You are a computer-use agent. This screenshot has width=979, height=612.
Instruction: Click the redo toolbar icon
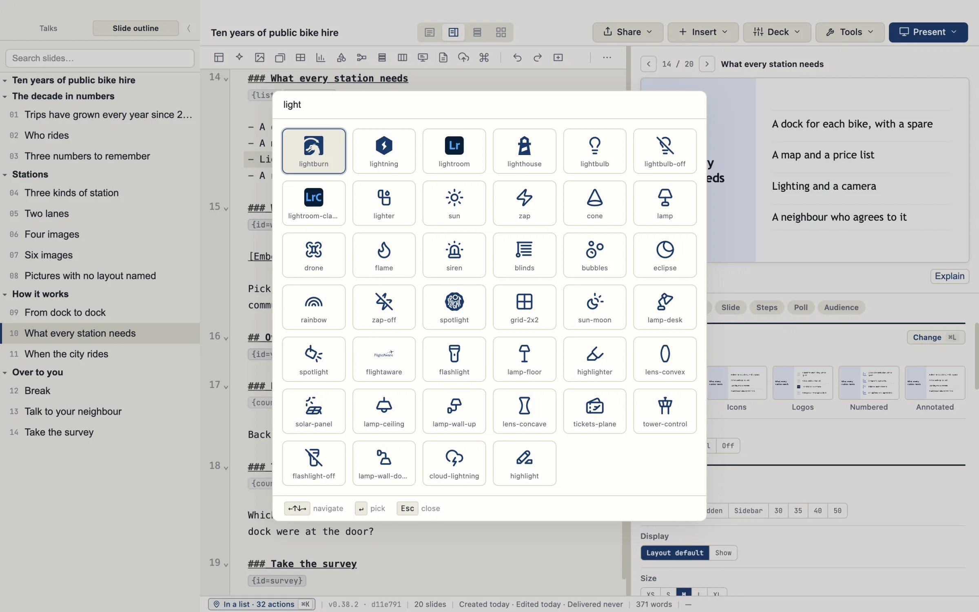coord(538,58)
